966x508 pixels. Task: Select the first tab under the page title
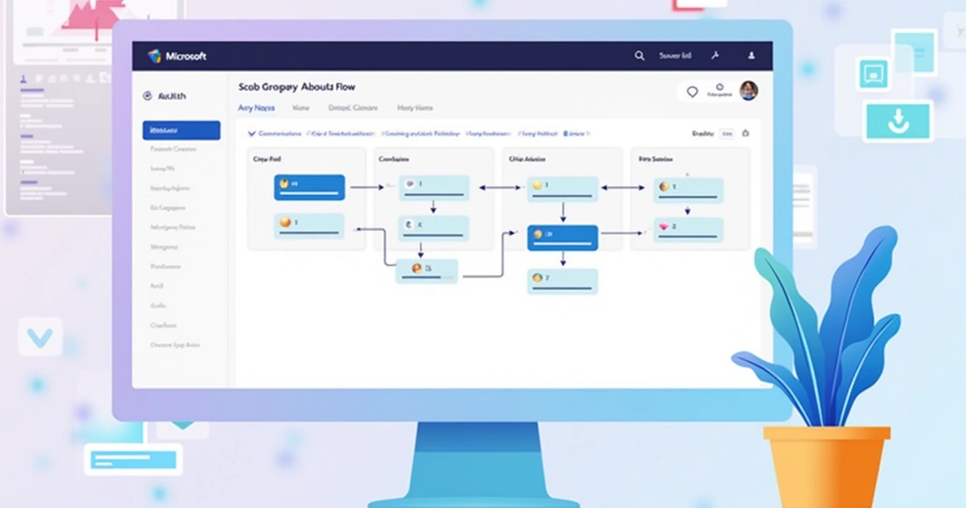(x=256, y=108)
